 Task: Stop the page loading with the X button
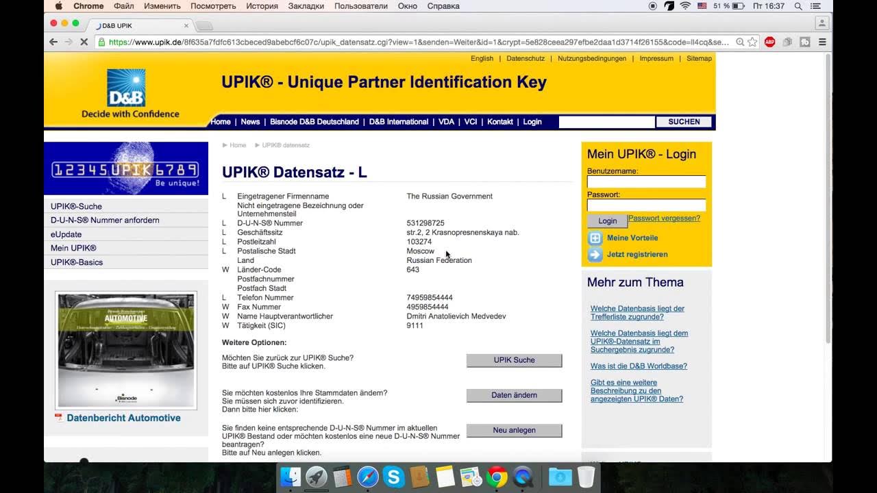click(84, 42)
